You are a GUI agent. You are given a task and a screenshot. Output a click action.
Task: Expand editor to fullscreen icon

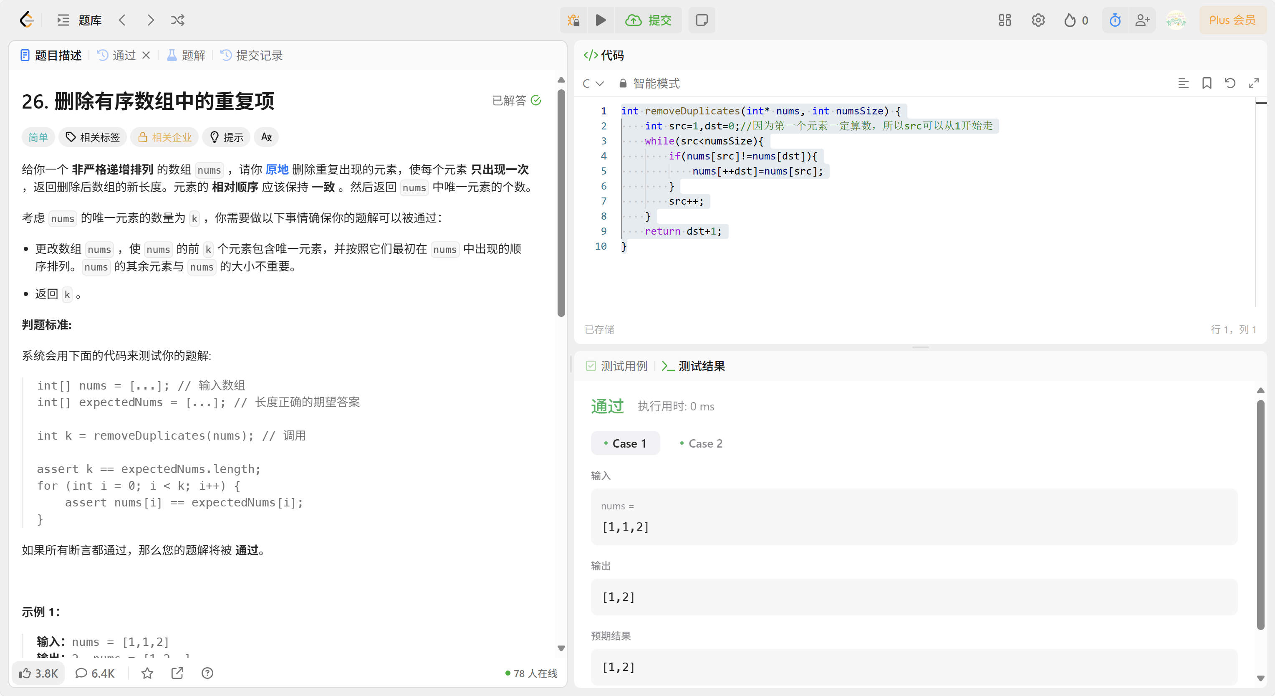pyautogui.click(x=1253, y=83)
